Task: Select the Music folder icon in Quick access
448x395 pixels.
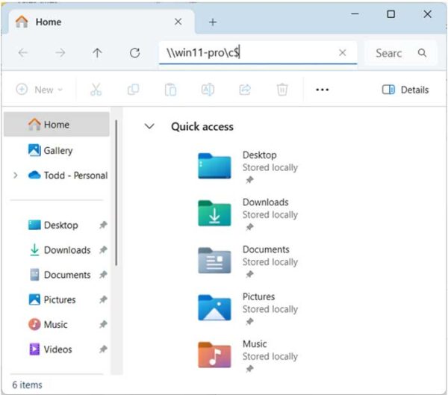Action: [214, 355]
